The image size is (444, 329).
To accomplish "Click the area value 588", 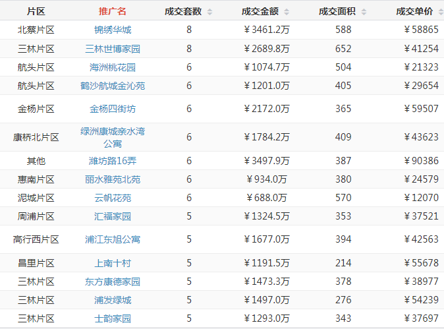I will tap(343, 30).
